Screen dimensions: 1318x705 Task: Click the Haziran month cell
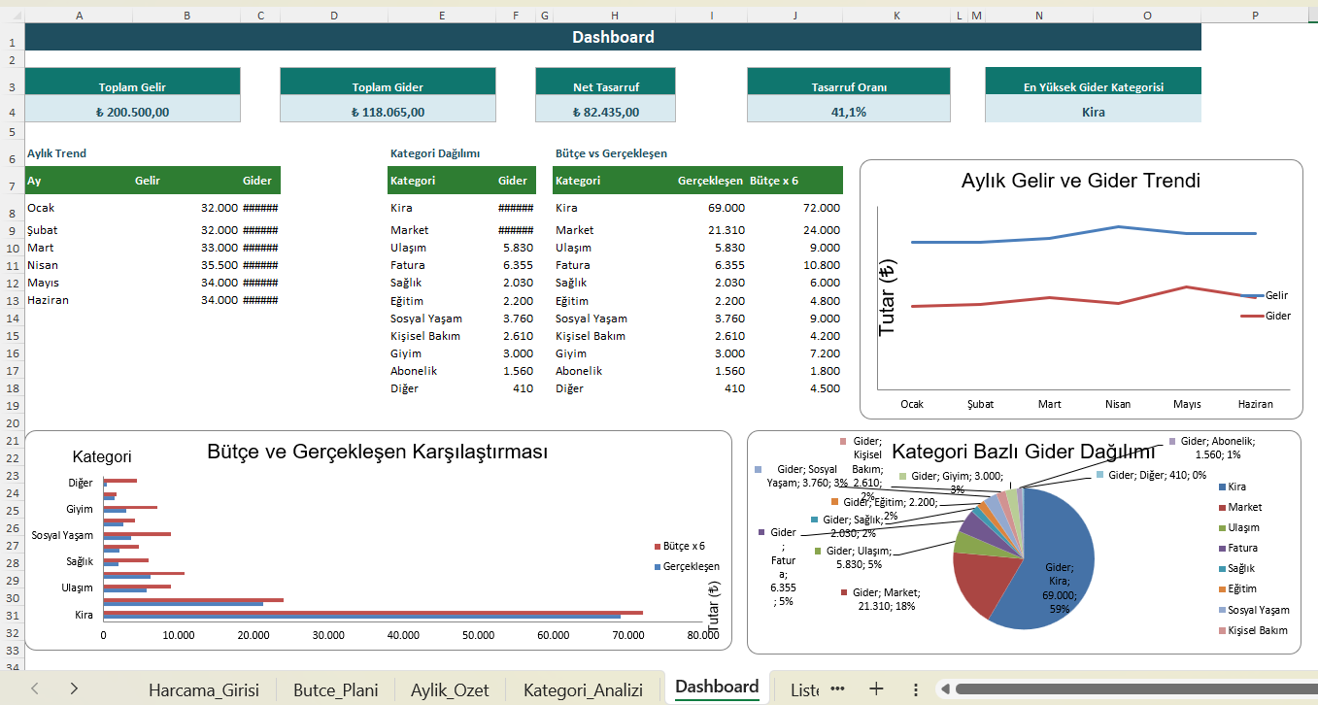[79, 300]
